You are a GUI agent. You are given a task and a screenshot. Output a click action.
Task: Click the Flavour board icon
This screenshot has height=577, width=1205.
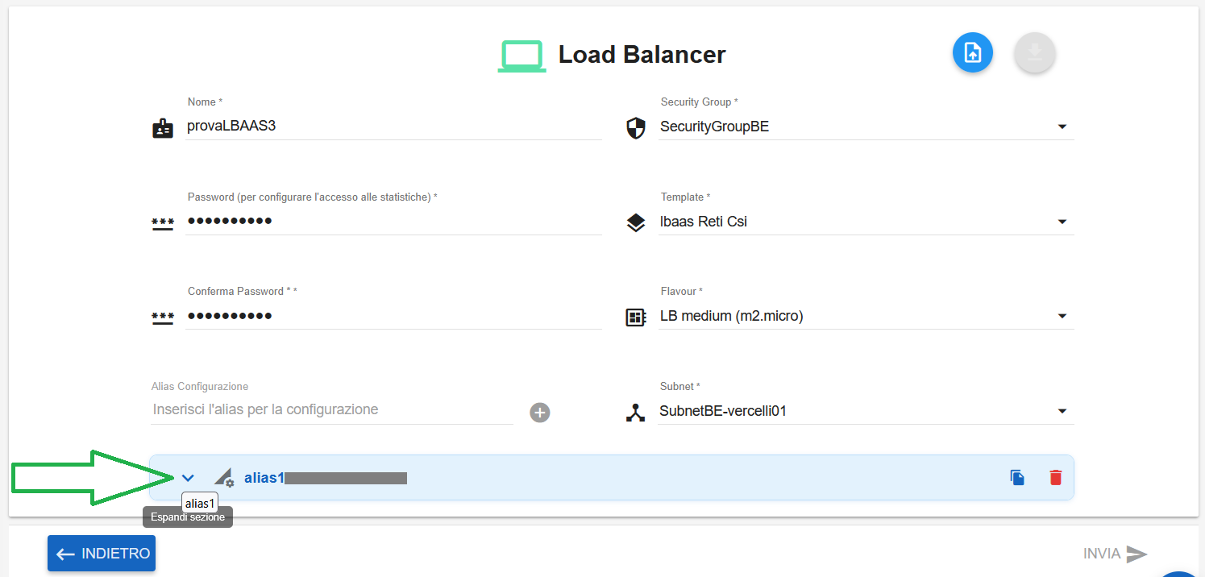pyautogui.click(x=636, y=318)
